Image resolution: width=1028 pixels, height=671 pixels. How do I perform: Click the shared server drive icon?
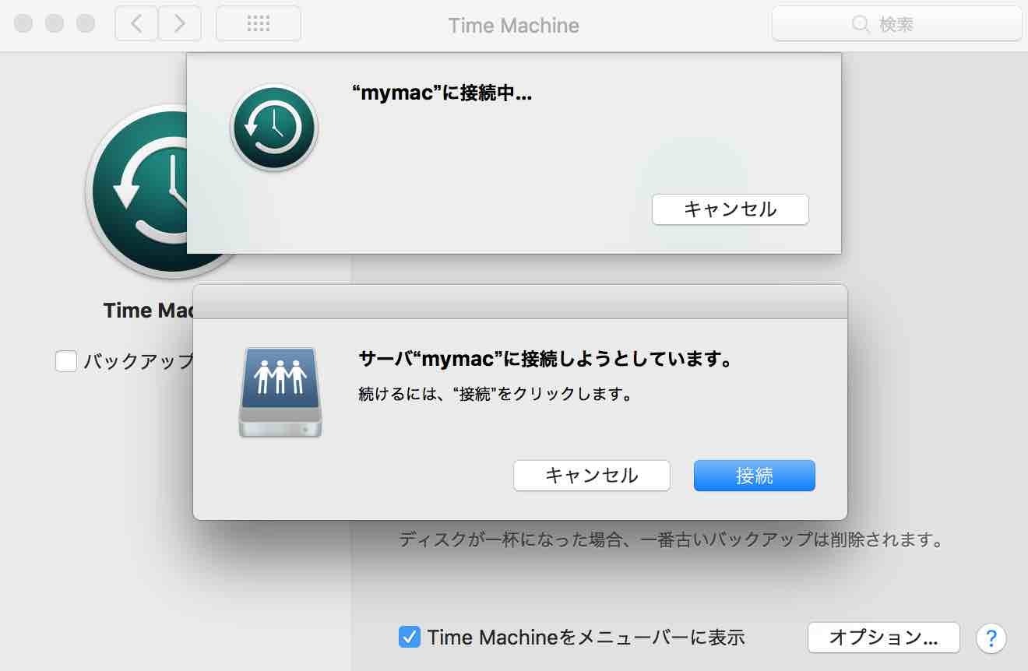pos(280,392)
